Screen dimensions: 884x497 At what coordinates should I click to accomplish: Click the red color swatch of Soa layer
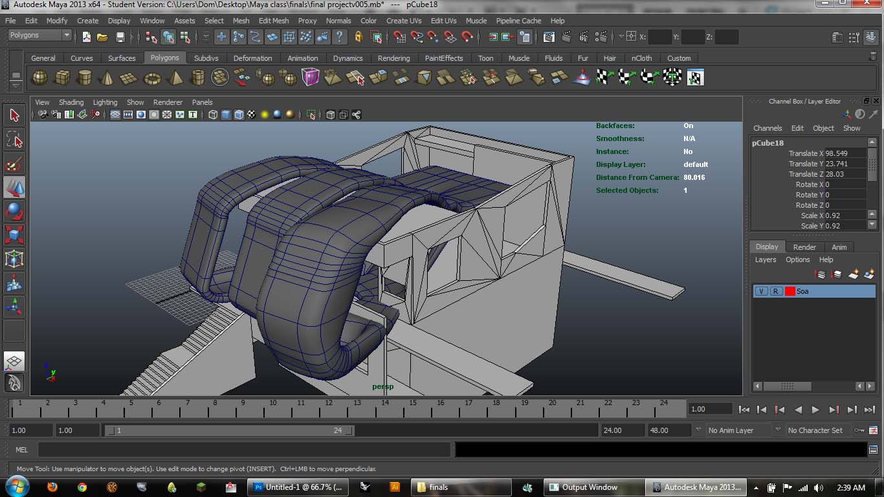click(x=790, y=291)
